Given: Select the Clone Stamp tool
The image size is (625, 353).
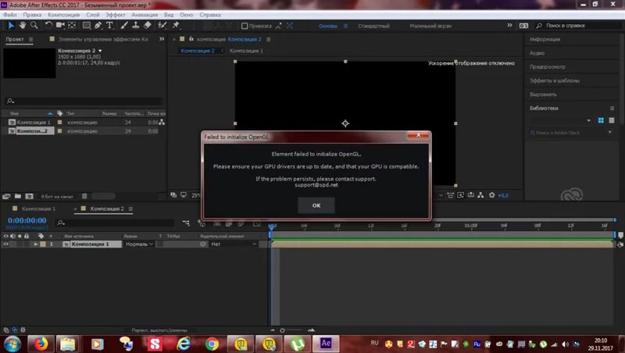Looking at the screenshot, I should [135, 26].
